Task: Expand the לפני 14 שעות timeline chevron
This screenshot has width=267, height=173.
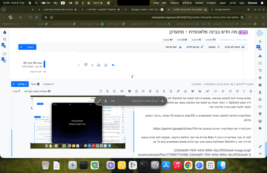Action: 44,71
